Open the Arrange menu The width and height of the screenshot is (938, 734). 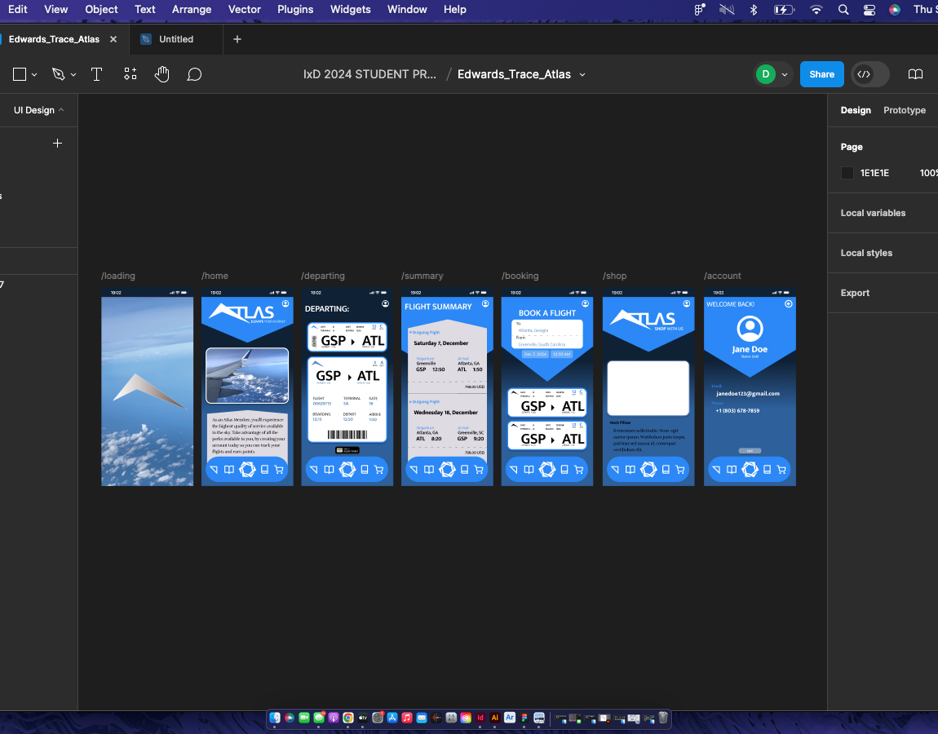[192, 10]
